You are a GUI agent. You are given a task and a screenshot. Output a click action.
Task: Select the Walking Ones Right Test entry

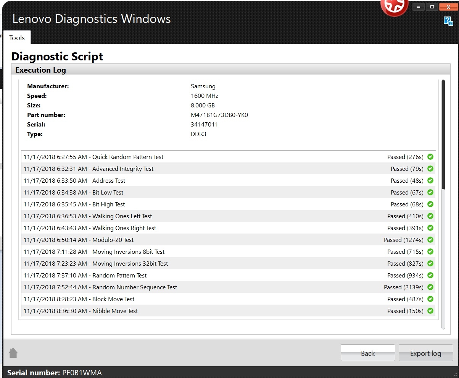[228, 228]
